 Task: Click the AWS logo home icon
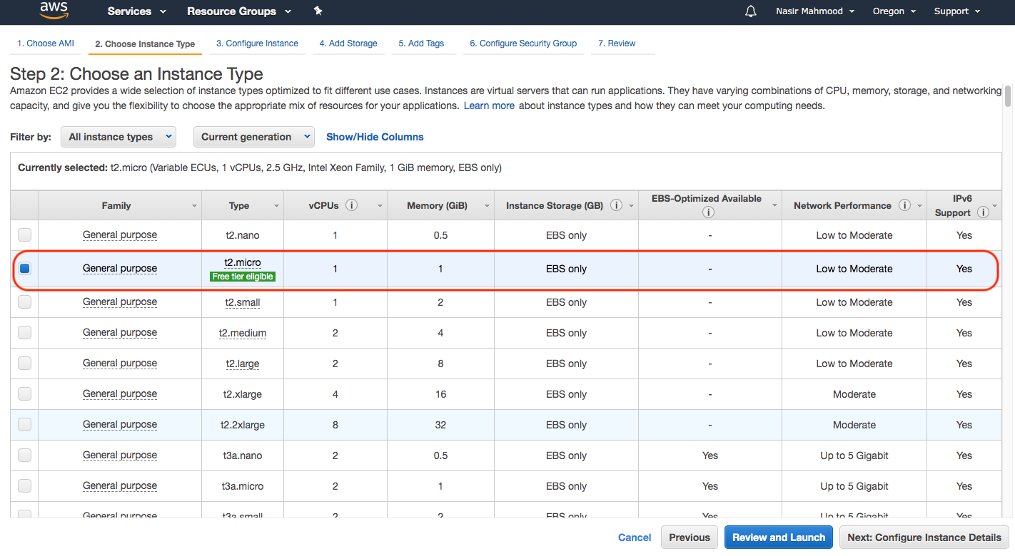tap(54, 10)
